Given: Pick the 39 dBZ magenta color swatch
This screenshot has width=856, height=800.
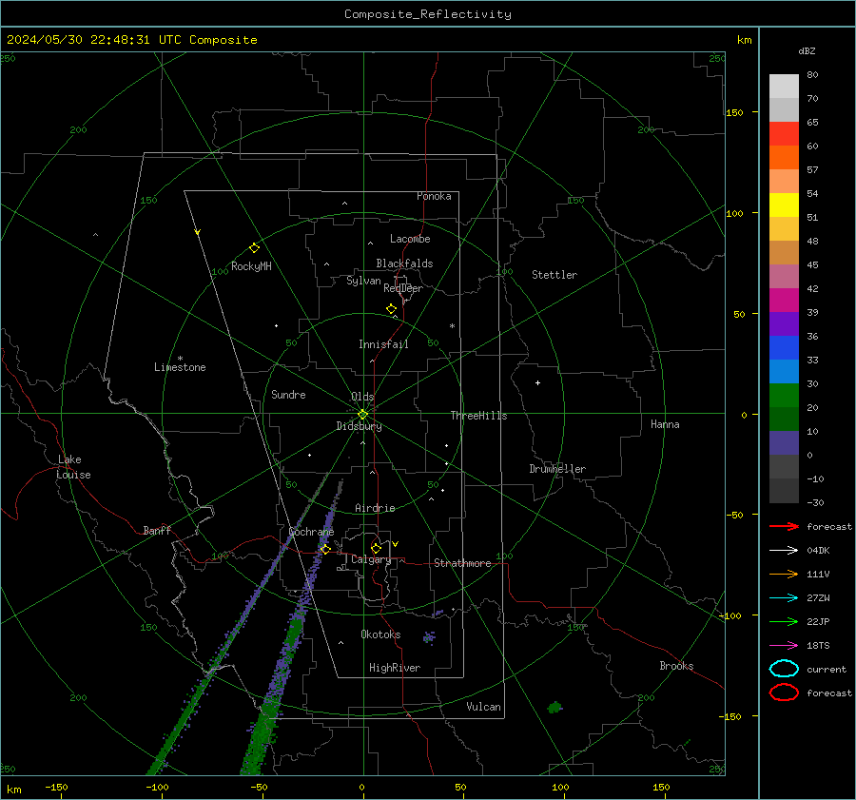Looking at the screenshot, I should 784,300.
